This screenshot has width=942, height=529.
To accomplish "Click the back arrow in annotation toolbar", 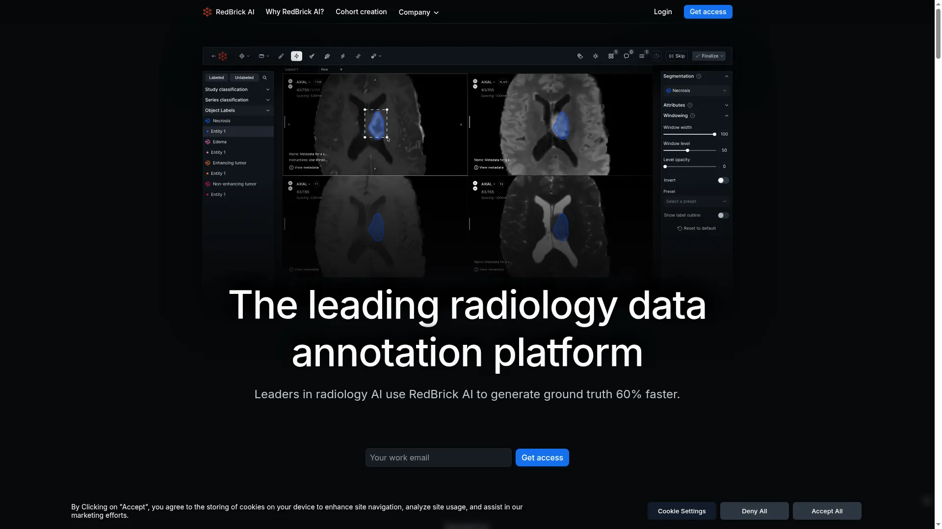I will 213,56.
